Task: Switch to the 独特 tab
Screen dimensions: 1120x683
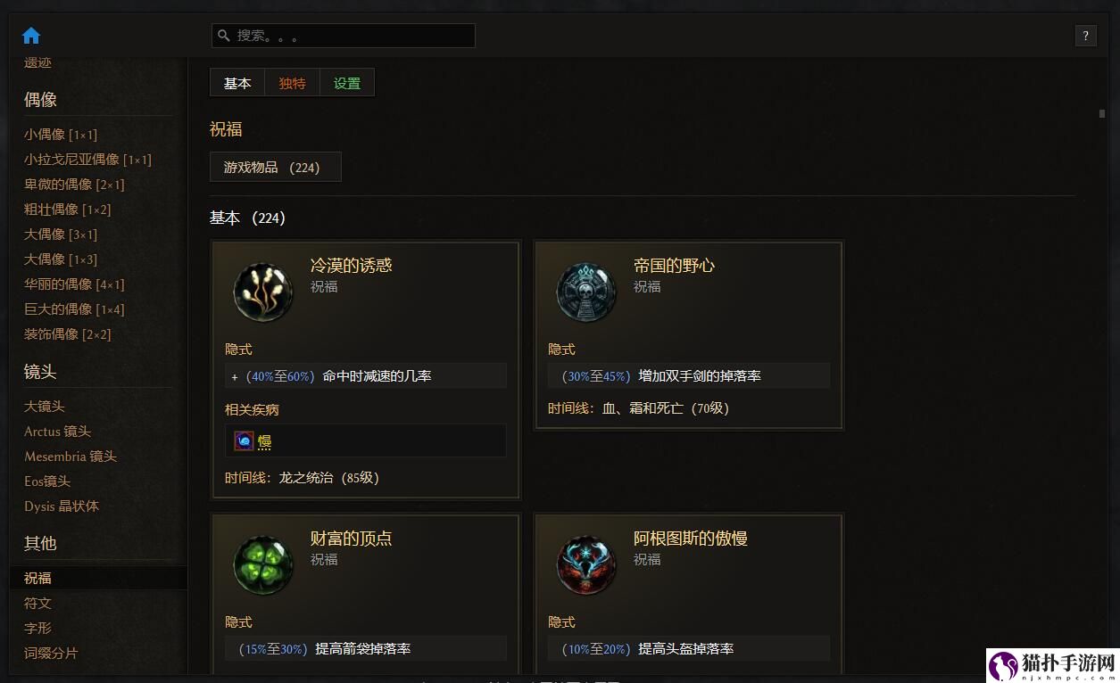Action: click(292, 83)
